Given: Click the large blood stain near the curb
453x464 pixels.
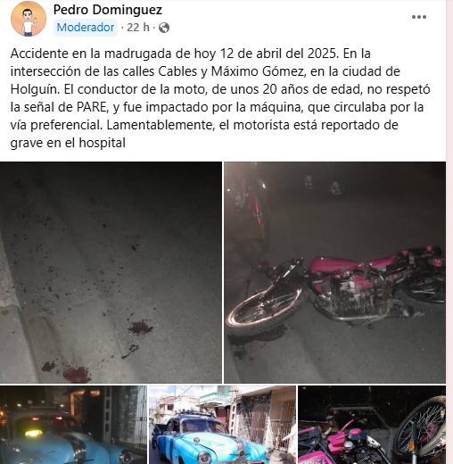Looking at the screenshot, I should (77, 374).
